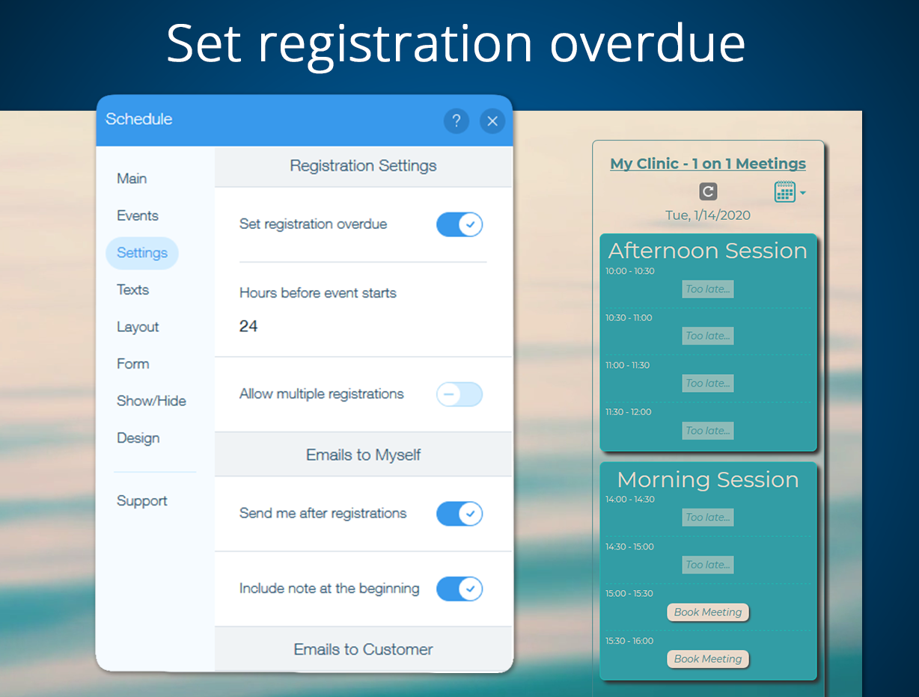
Task: Click Too late button for 14:30 - 15:00
Action: coord(708,565)
